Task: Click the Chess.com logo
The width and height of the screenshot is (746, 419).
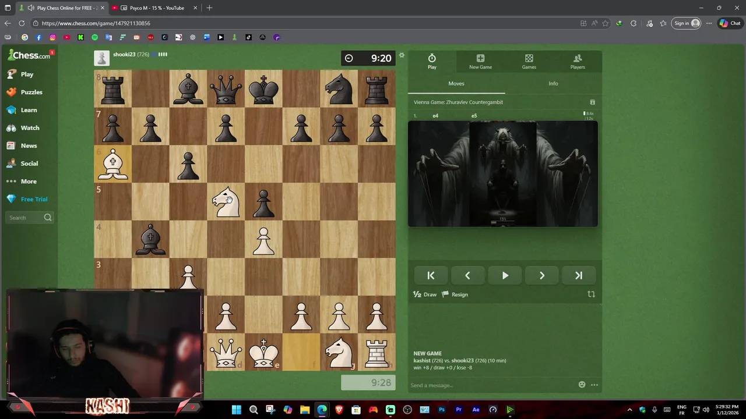Action: tap(29, 55)
